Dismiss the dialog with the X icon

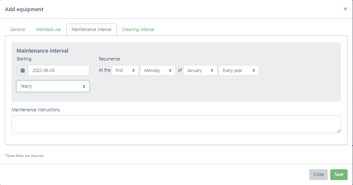(345, 9)
